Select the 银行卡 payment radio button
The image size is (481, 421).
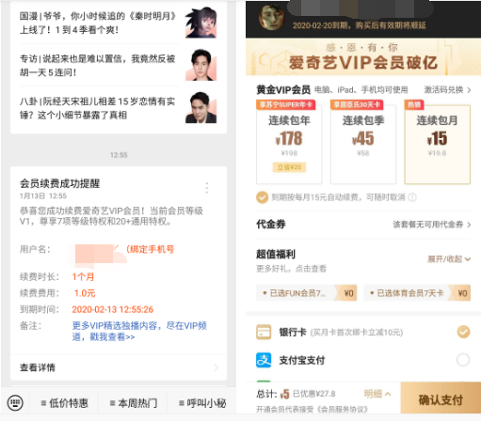click(x=463, y=332)
